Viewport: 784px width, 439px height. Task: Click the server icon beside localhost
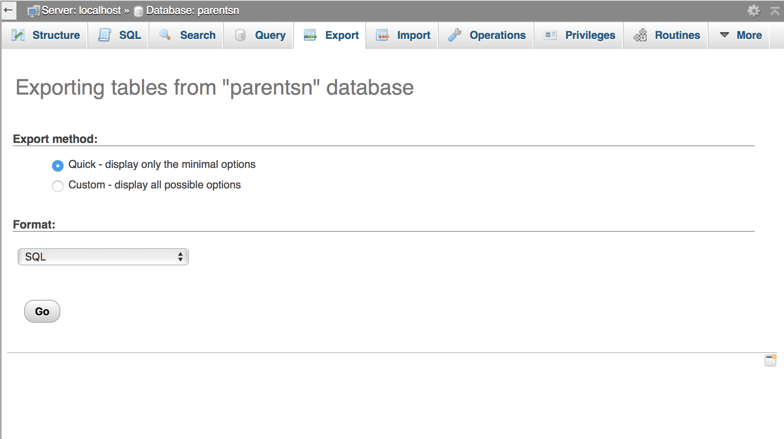pyautogui.click(x=34, y=11)
